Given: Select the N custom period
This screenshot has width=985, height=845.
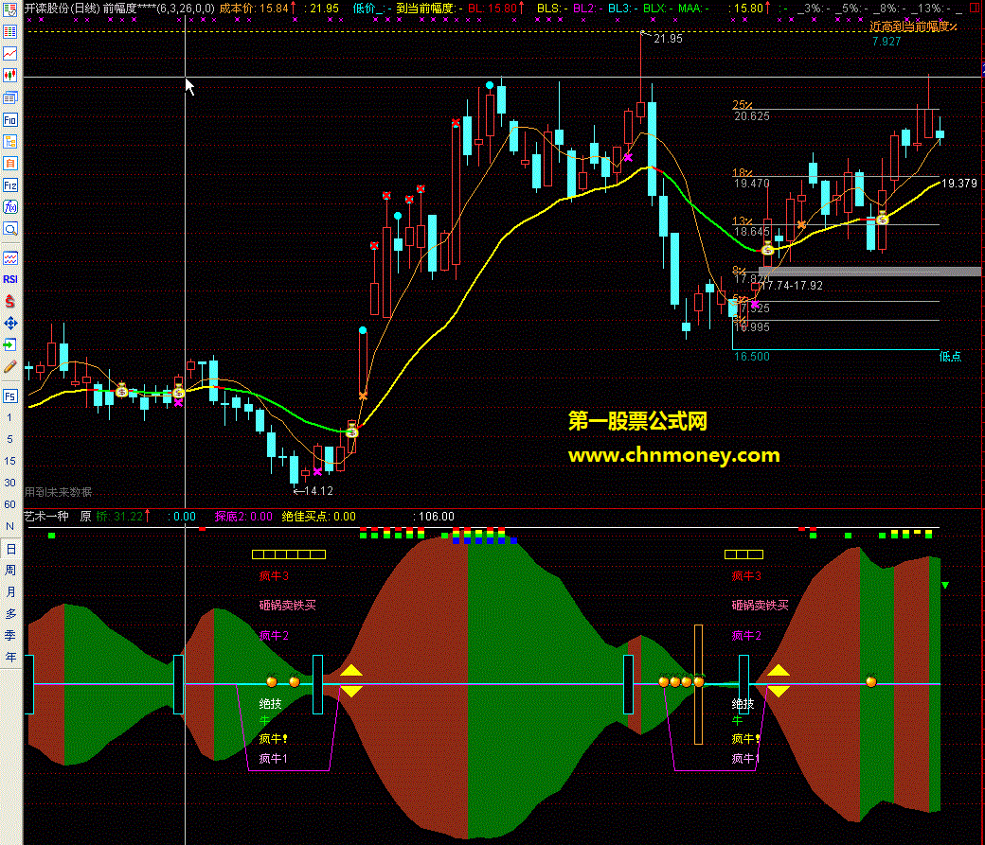Looking at the screenshot, I should [x=9, y=527].
